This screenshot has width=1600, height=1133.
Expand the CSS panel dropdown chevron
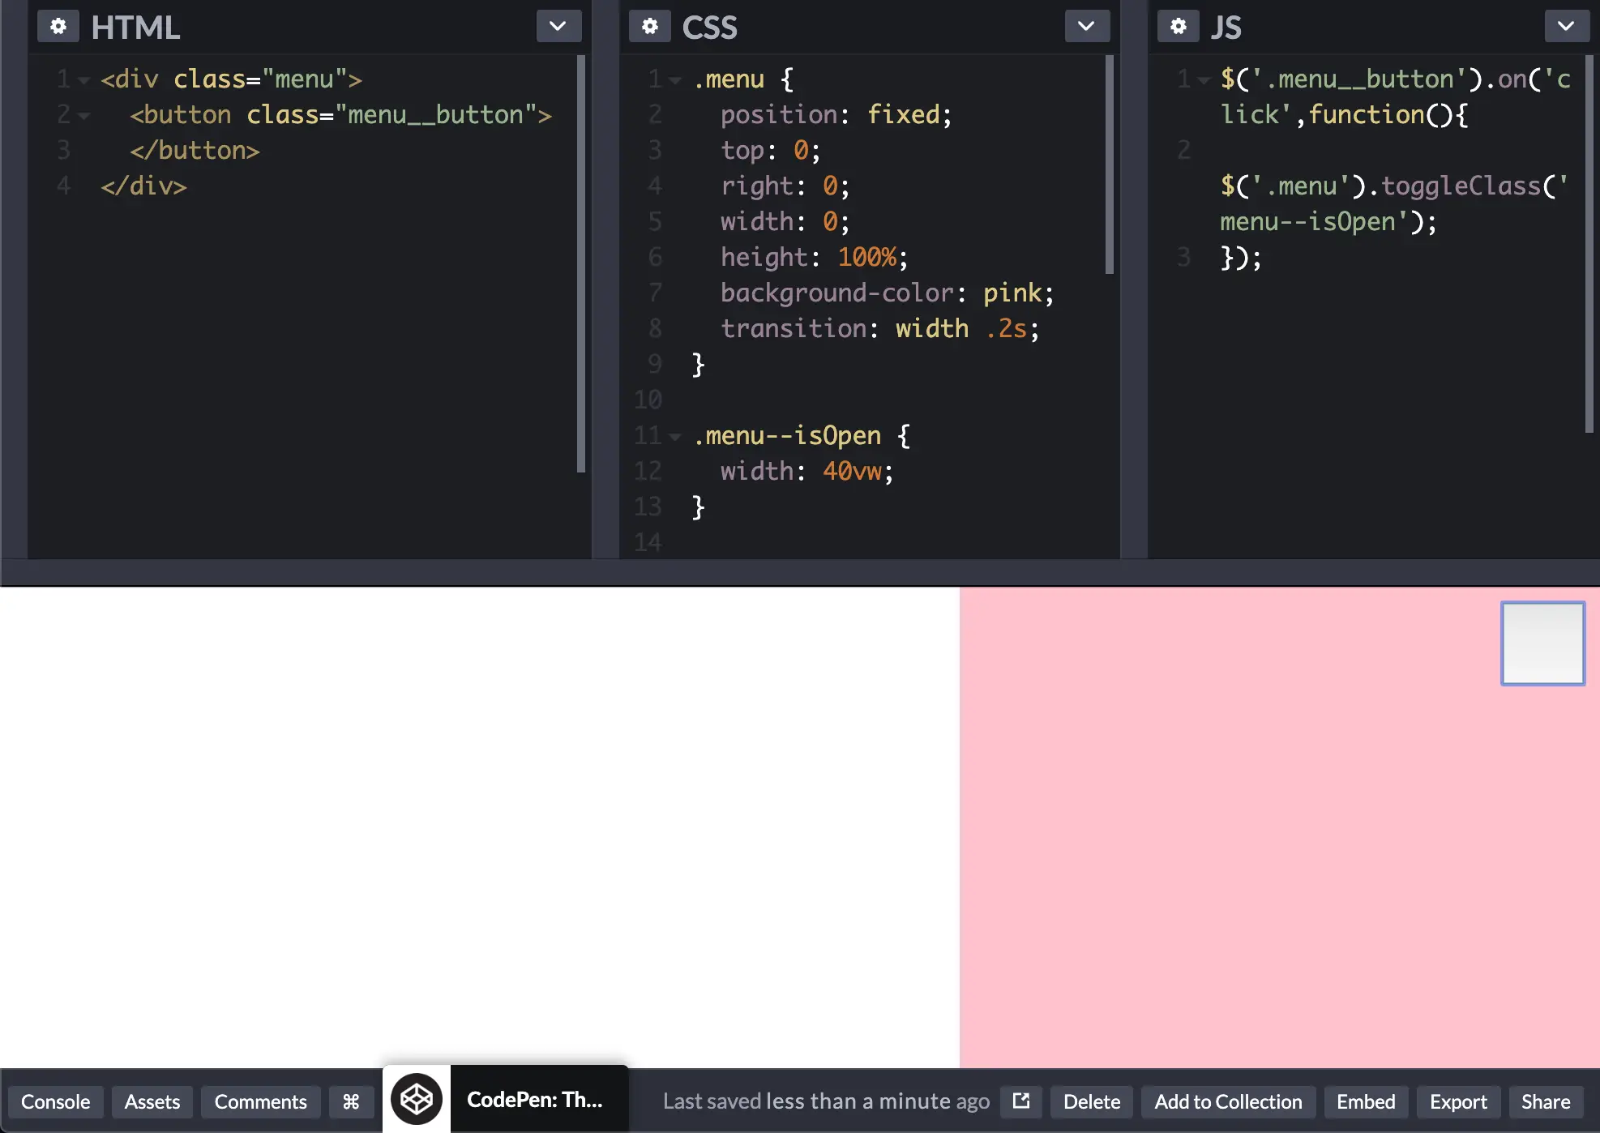1086,27
